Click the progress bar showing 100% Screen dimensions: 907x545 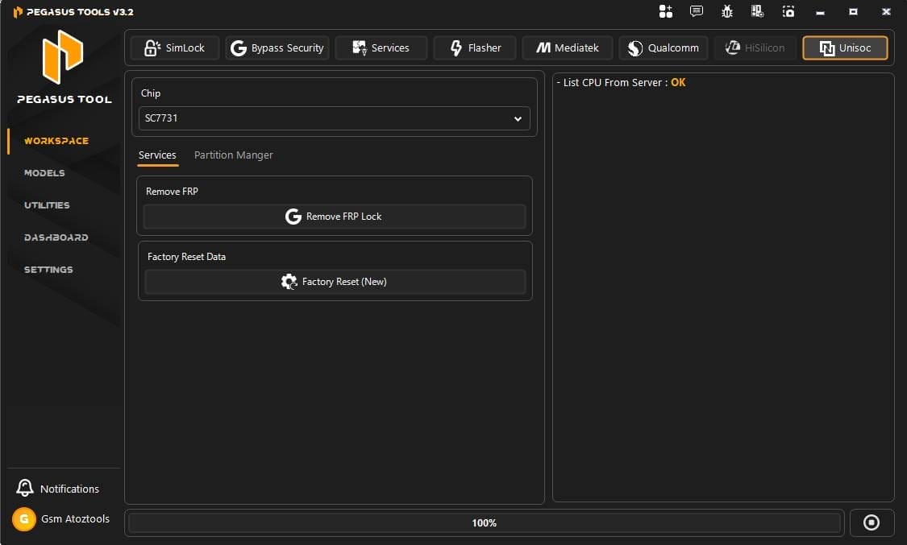point(484,522)
